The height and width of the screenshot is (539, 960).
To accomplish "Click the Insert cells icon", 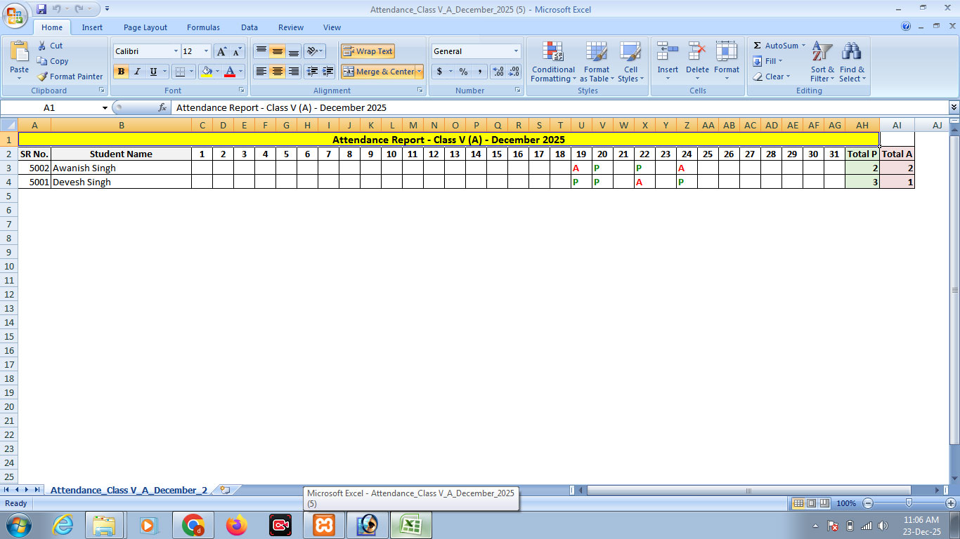I will (667, 53).
